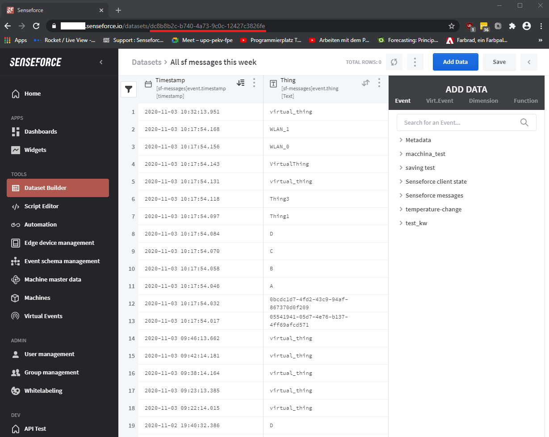Screen dimensions: 549x437
Task: Select the Senseforce browser tab
Action: (x=56, y=10)
